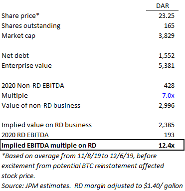This screenshot has height=191, width=185.
Task: Click the Shares outstanding value 165
Action: (x=169, y=26)
